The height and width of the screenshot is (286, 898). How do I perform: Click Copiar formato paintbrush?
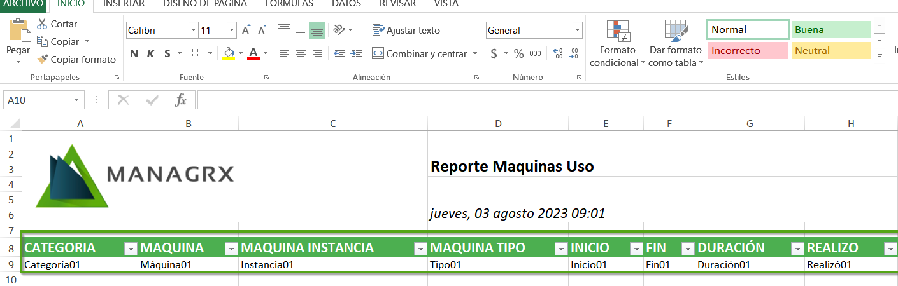pyautogui.click(x=76, y=59)
